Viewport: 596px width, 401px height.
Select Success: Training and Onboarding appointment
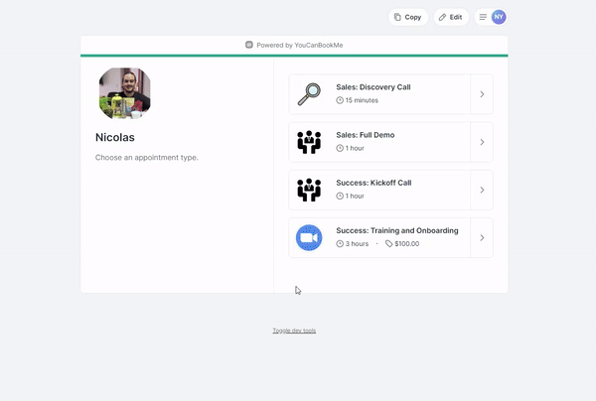click(390, 237)
